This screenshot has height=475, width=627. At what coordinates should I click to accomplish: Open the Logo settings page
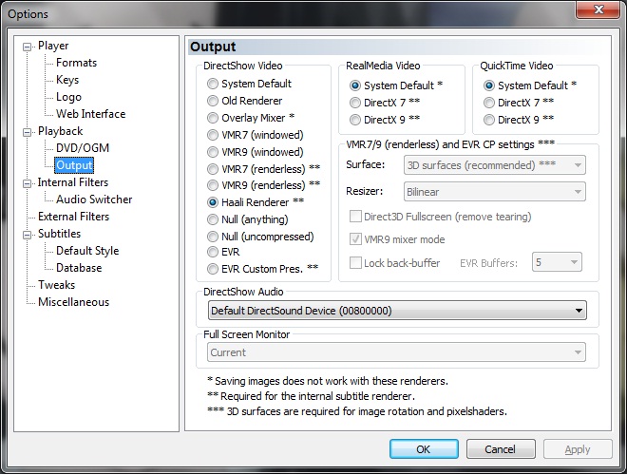(x=68, y=97)
